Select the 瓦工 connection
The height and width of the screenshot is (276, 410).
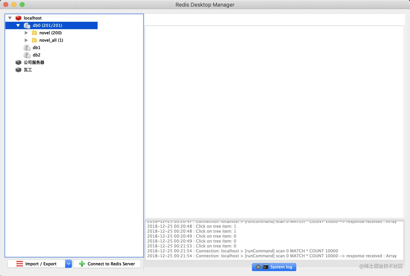28,70
